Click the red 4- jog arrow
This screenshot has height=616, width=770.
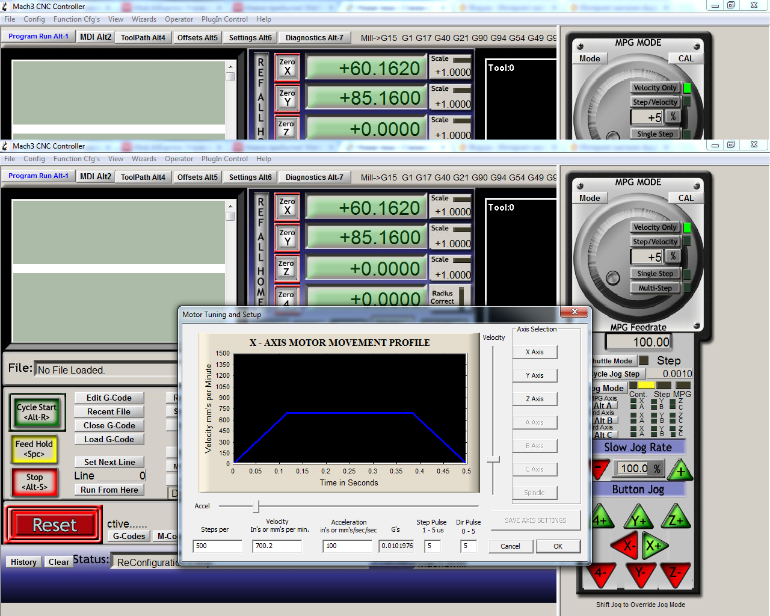(602, 574)
